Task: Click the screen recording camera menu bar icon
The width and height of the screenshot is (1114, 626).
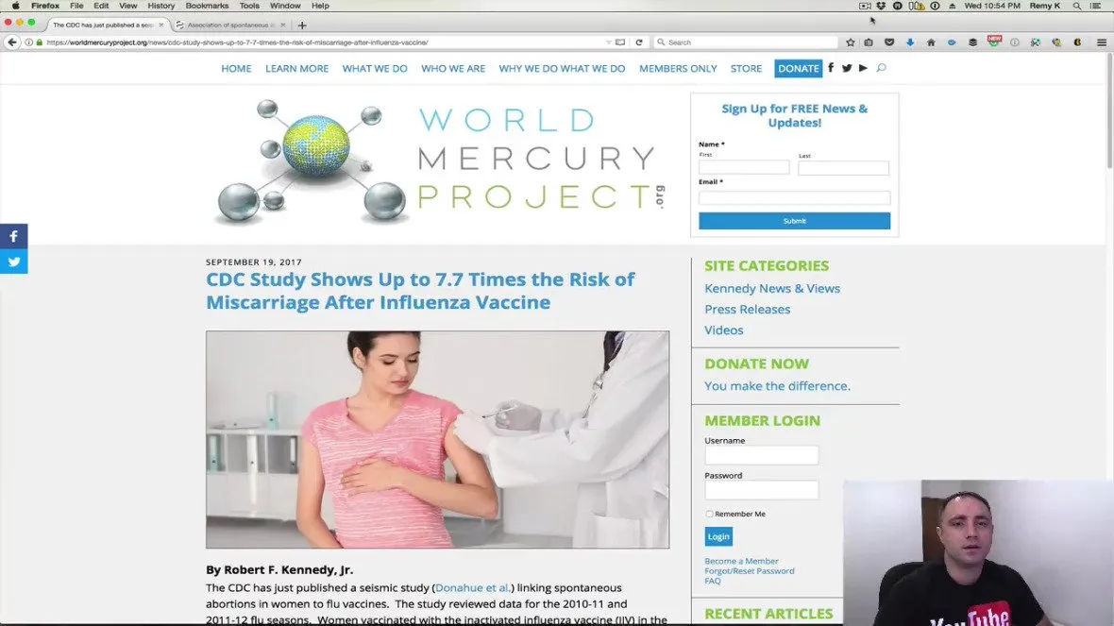Action: 865,6
